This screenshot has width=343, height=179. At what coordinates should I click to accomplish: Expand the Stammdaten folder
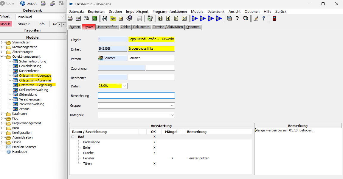tap(2, 42)
